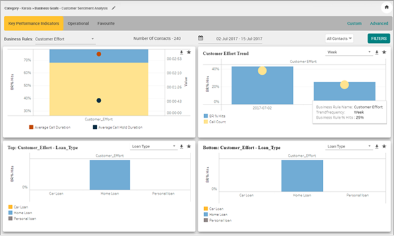Image resolution: width=394 pixels, height=236 pixels.
Task: Star the Customer Effort Trend chart
Action: pyautogui.click(x=384, y=52)
